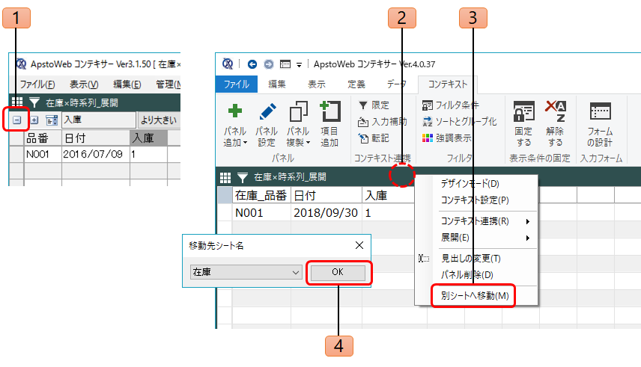Image resolution: width=641 pixels, height=367 pixels.
Task: Expand 展開(E) submenu
Action: pos(476,238)
